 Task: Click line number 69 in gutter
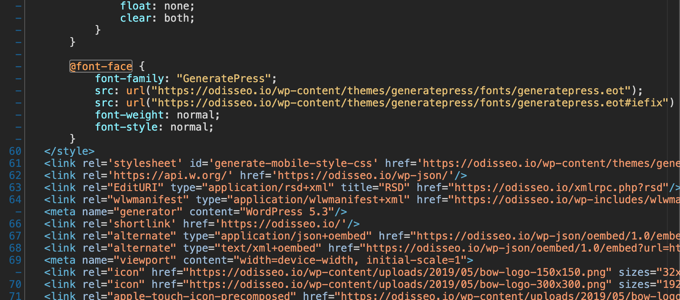[x=15, y=260]
